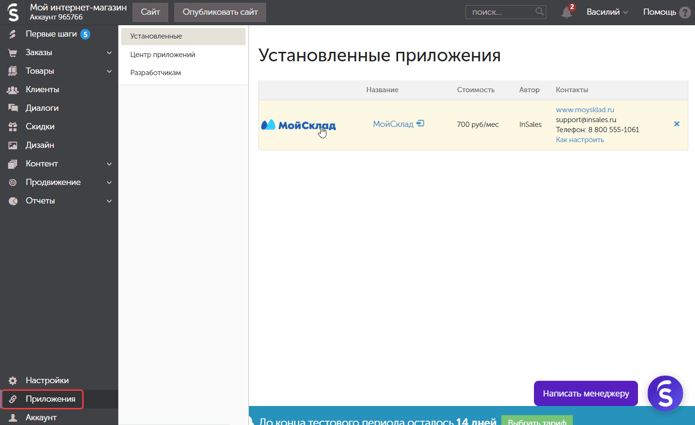Click the search magnifier icon
This screenshot has width=695, height=425.
[x=539, y=11]
